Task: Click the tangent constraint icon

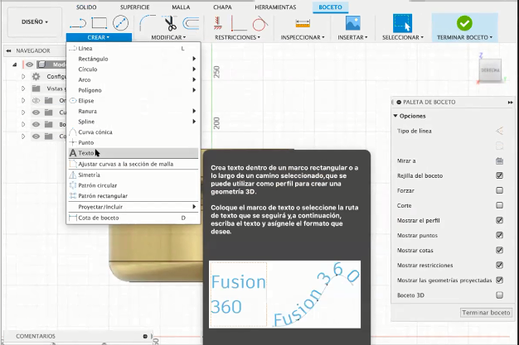Action: [259, 23]
